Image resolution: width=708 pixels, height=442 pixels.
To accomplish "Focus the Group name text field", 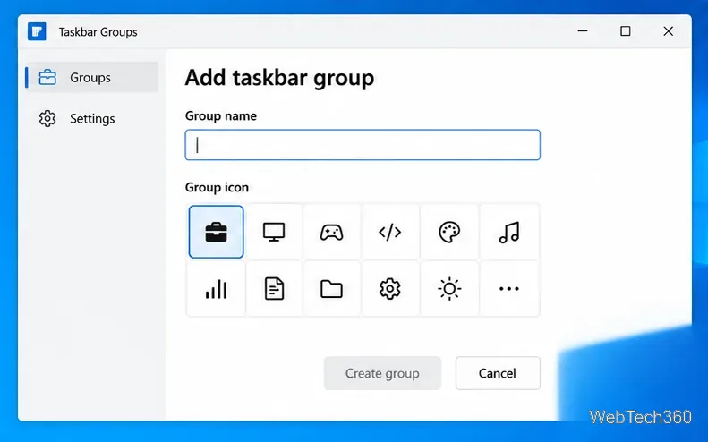I will 363,145.
